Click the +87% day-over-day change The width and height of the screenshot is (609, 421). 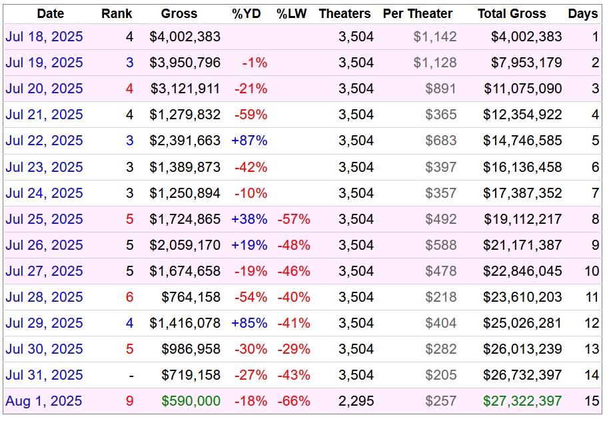coord(249,141)
